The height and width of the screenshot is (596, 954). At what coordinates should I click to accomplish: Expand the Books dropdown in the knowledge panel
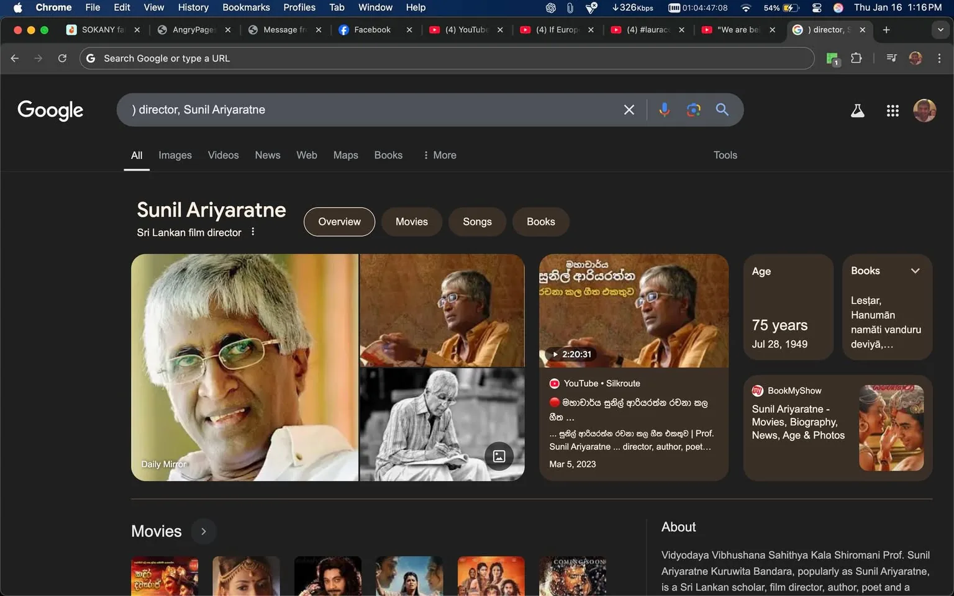(915, 271)
